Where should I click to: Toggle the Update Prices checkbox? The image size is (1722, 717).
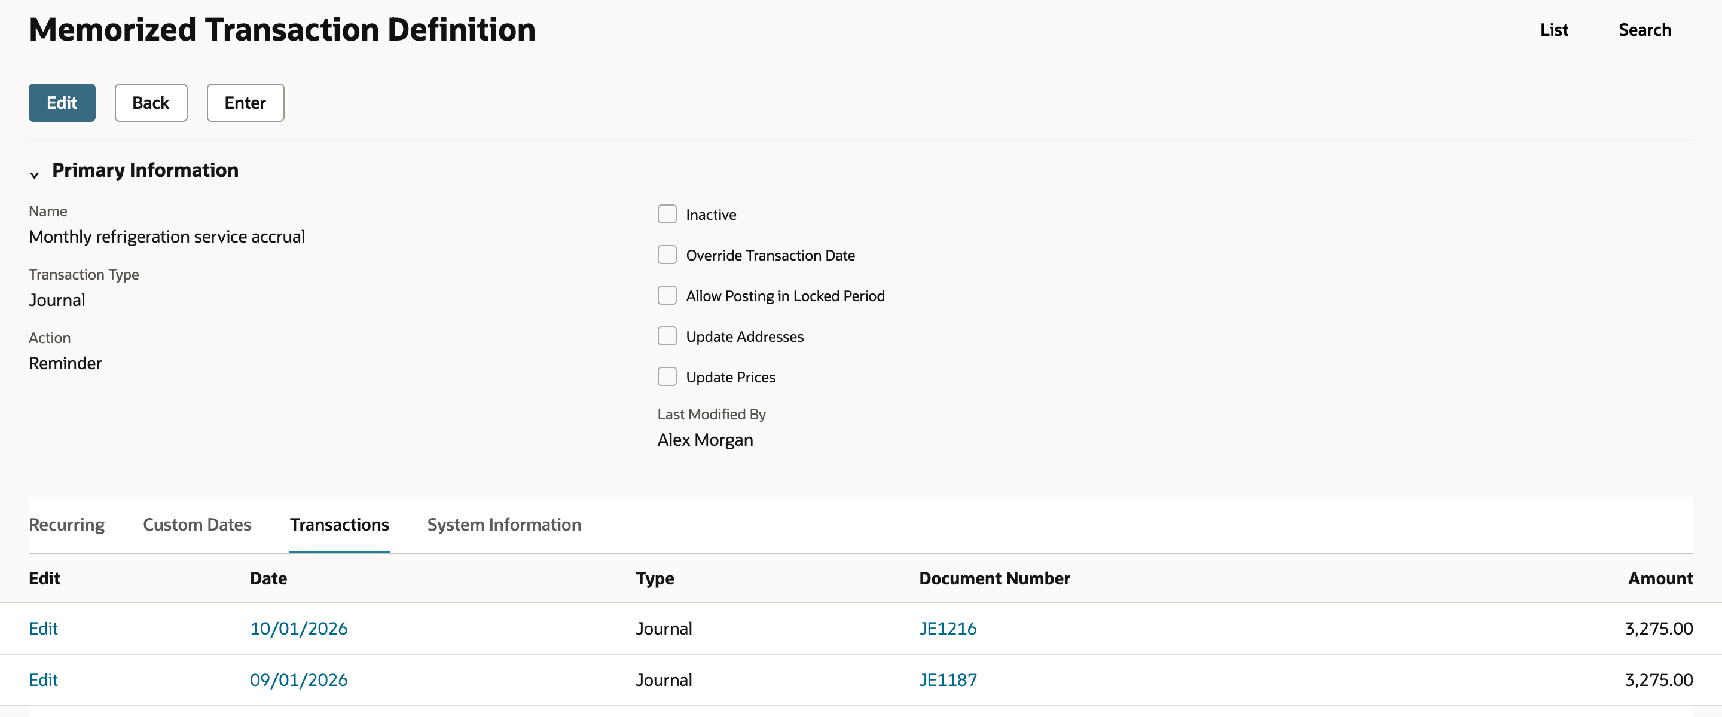[667, 378]
